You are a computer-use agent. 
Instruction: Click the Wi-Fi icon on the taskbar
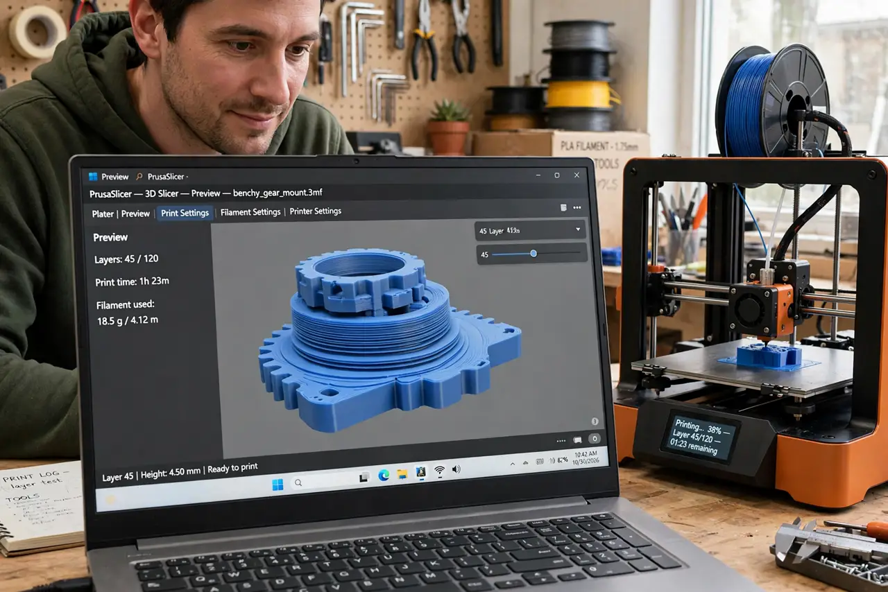(439, 471)
